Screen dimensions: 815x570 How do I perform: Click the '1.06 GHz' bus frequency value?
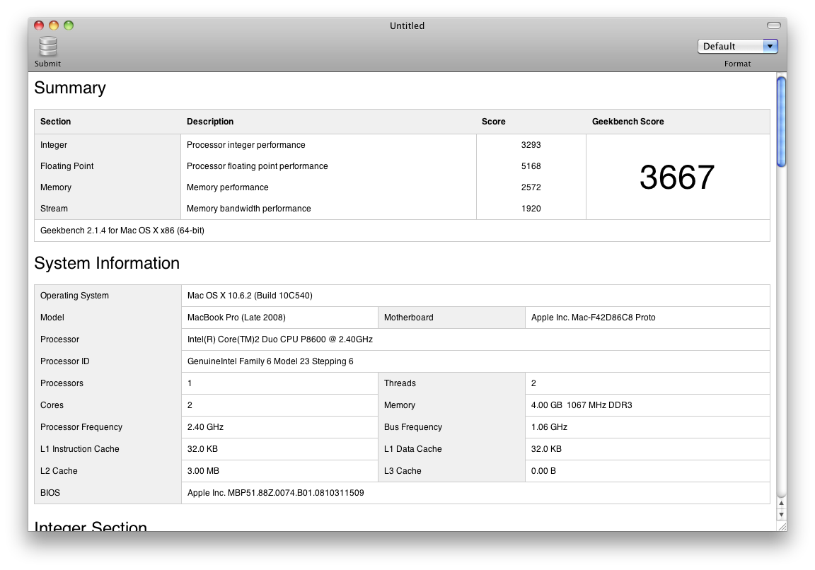[x=550, y=427]
